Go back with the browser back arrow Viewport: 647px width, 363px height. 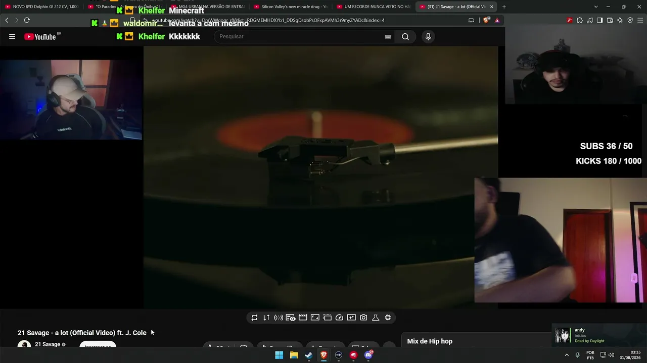[7, 20]
